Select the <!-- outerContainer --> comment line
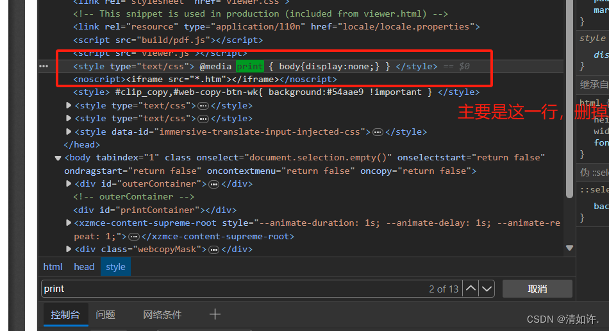This screenshot has height=331, width=609. (x=134, y=196)
